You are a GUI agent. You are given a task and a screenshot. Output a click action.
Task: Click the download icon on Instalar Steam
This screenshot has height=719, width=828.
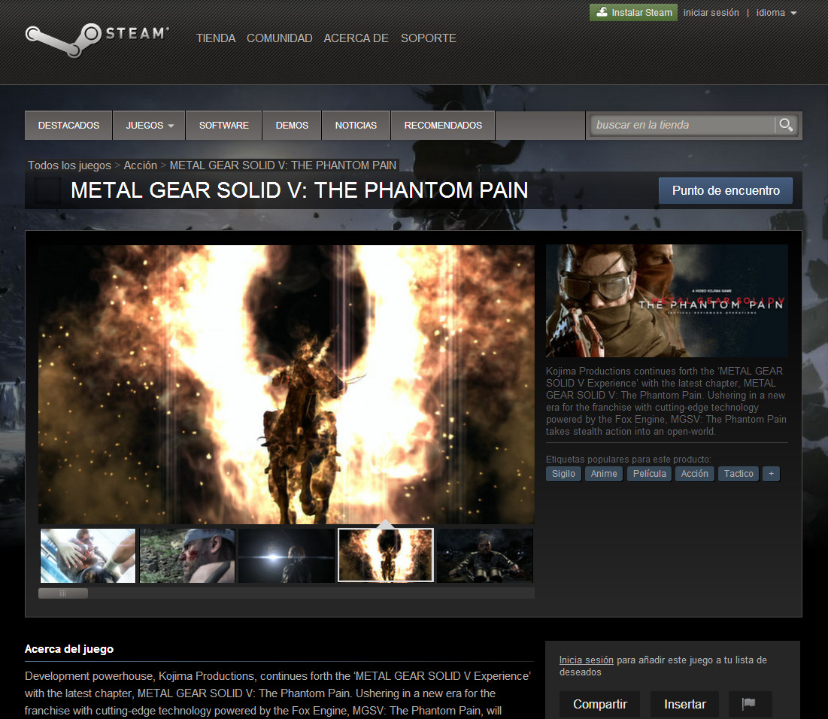point(602,12)
